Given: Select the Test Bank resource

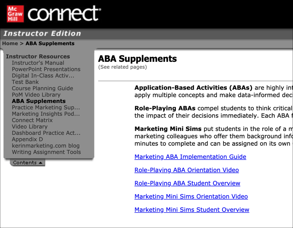Looking at the screenshot, I should click(x=25, y=82).
